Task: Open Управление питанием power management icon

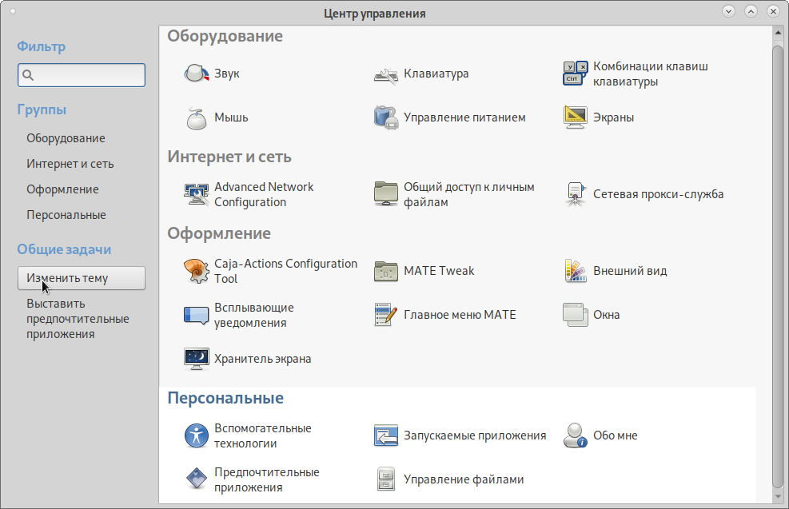Action: (386, 117)
